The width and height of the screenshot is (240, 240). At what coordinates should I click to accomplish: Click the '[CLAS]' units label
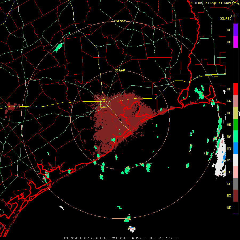point(225,18)
